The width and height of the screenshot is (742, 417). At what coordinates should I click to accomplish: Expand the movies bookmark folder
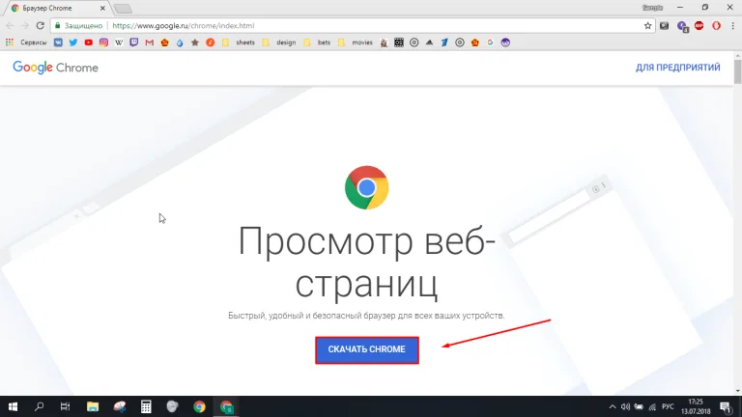coord(356,42)
